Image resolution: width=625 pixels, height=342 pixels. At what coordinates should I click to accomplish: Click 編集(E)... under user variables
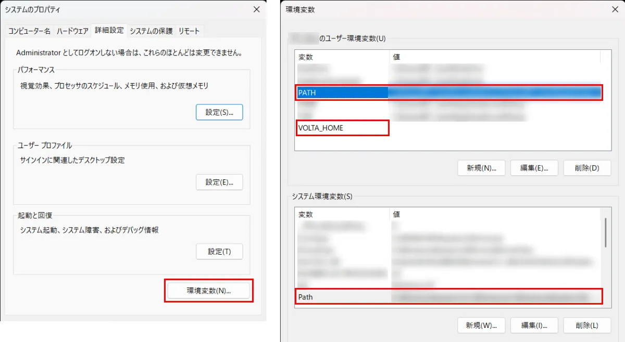pos(534,168)
